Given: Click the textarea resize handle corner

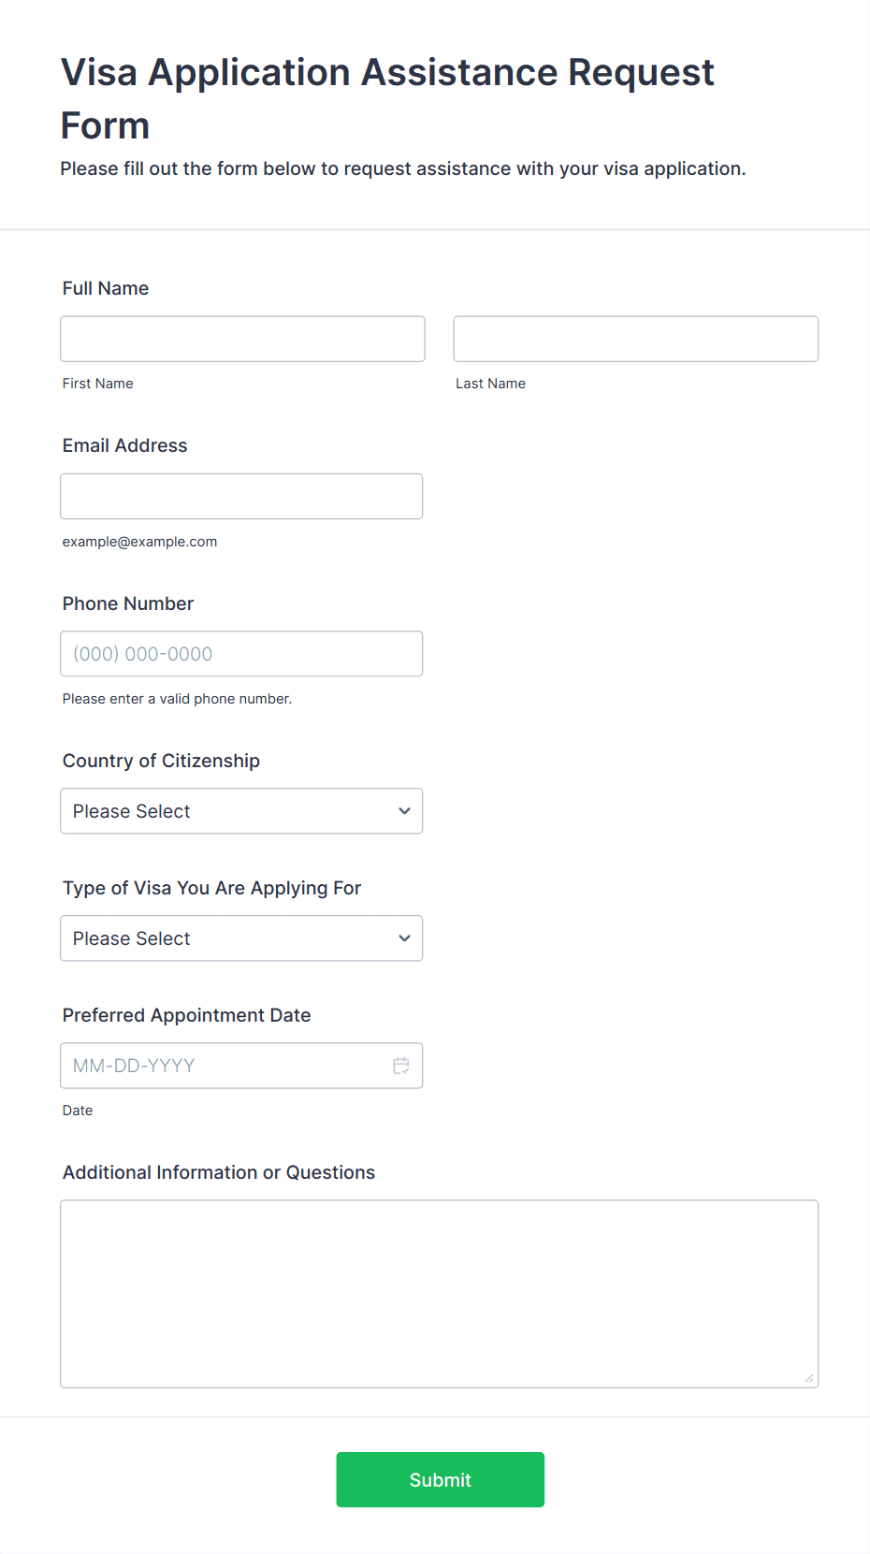Looking at the screenshot, I should pyautogui.click(x=809, y=1378).
